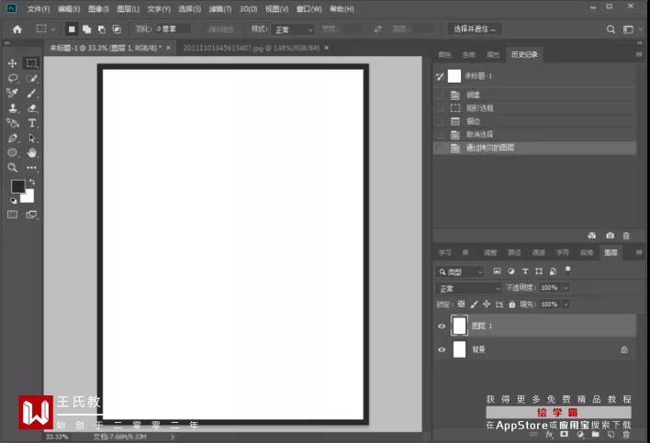Add a layer mask icon
Viewport: 650px width, 443px height.
565,435
